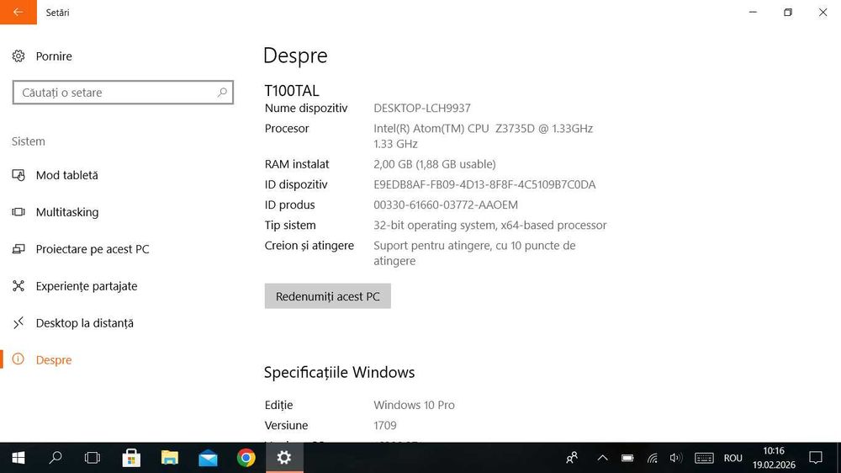Click the Specificațiile Windows heading
This screenshot has height=473, width=841.
(x=340, y=372)
